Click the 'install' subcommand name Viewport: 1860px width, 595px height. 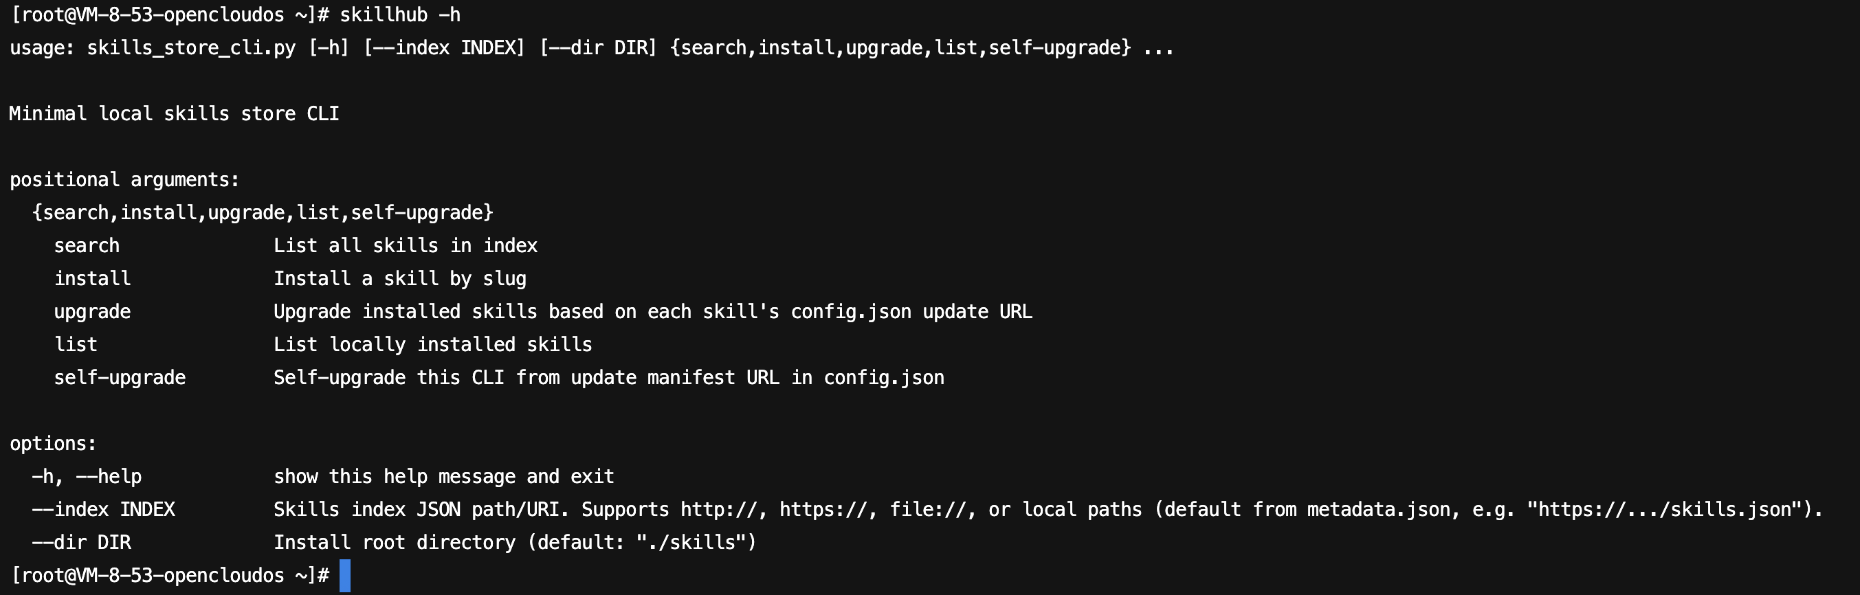[x=92, y=279]
